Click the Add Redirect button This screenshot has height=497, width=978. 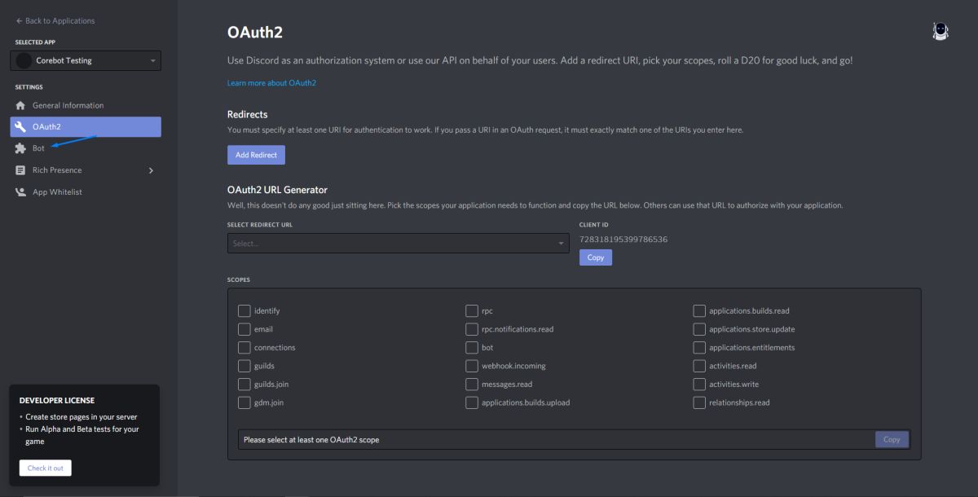[256, 155]
